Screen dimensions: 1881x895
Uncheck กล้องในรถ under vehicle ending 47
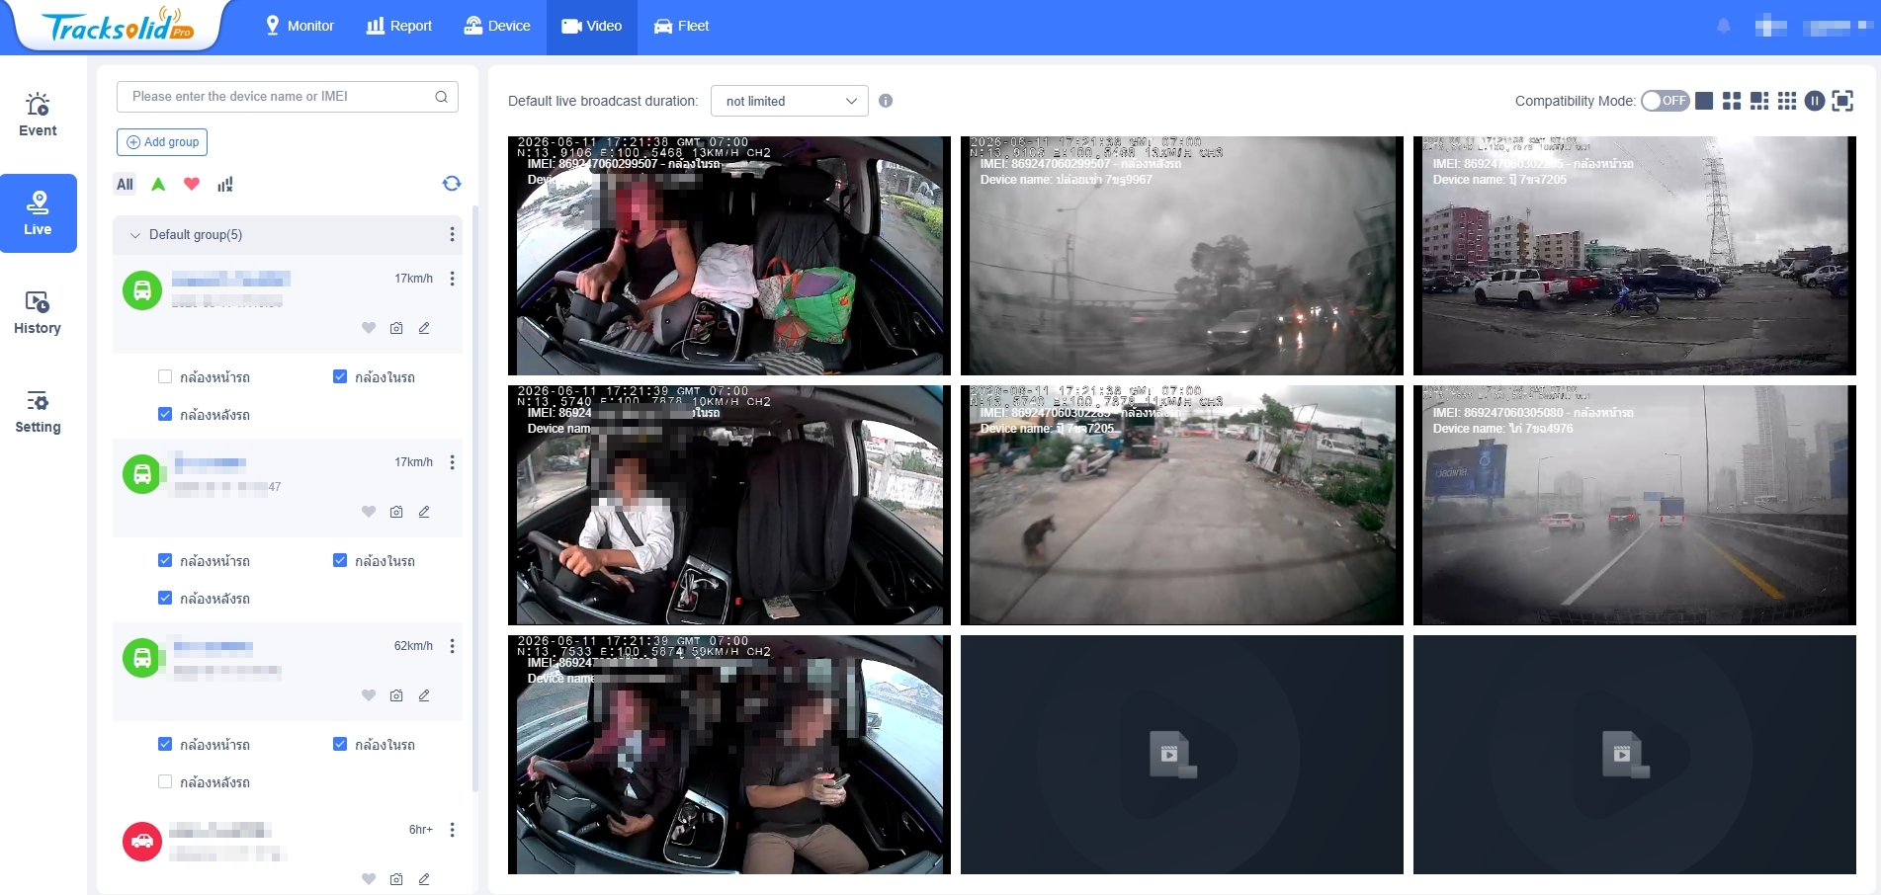click(340, 560)
